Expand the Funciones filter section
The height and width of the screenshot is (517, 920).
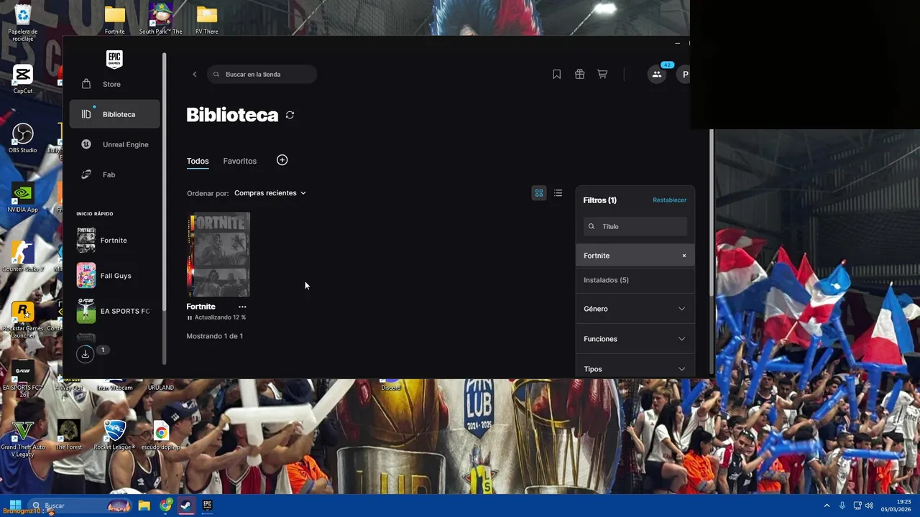[635, 339]
